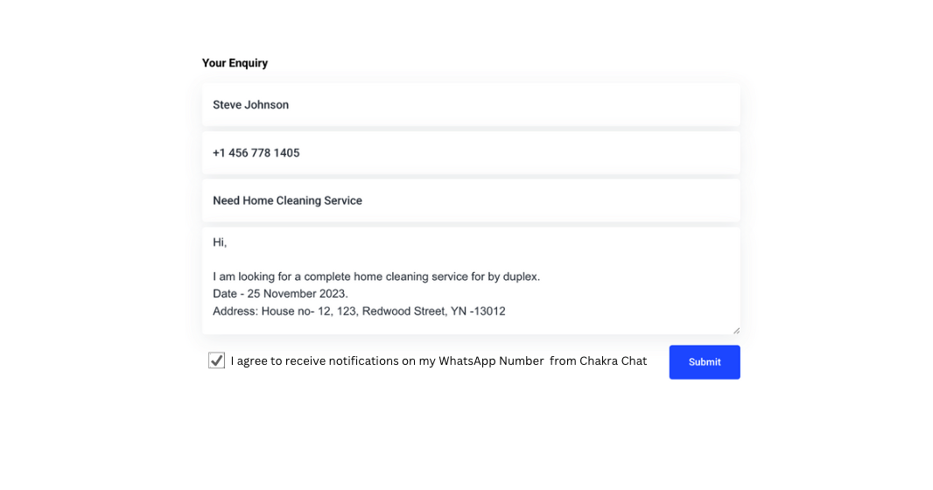Click the Your Enquiry heading
The width and height of the screenshot is (933, 490).
pyautogui.click(x=235, y=63)
